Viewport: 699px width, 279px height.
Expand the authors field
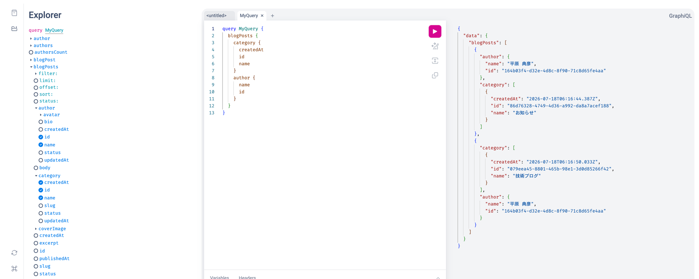[x=31, y=46]
